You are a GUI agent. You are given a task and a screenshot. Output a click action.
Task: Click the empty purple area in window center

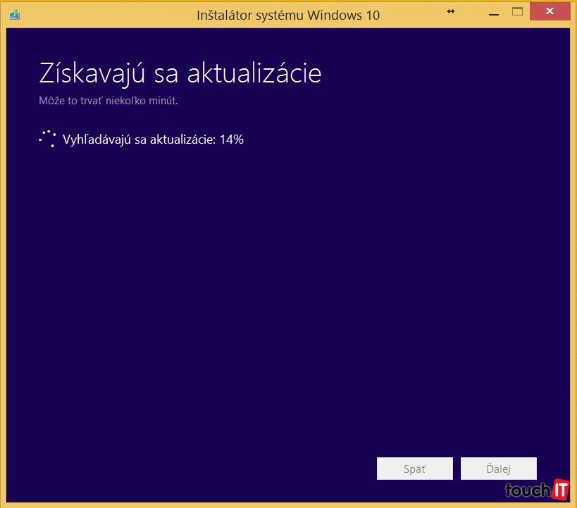point(287,282)
